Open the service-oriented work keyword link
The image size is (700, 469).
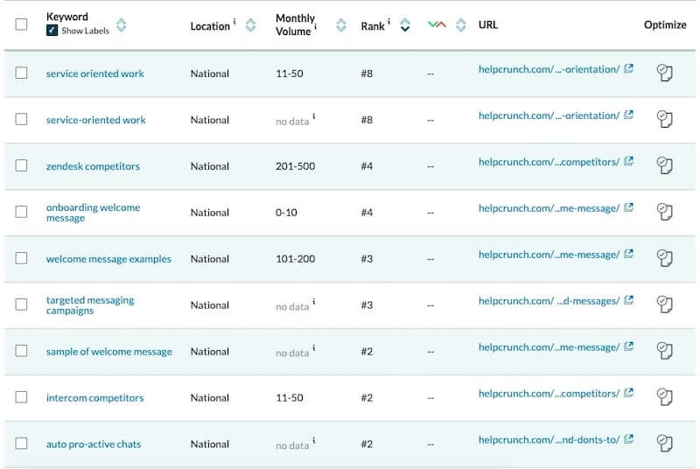point(96,120)
